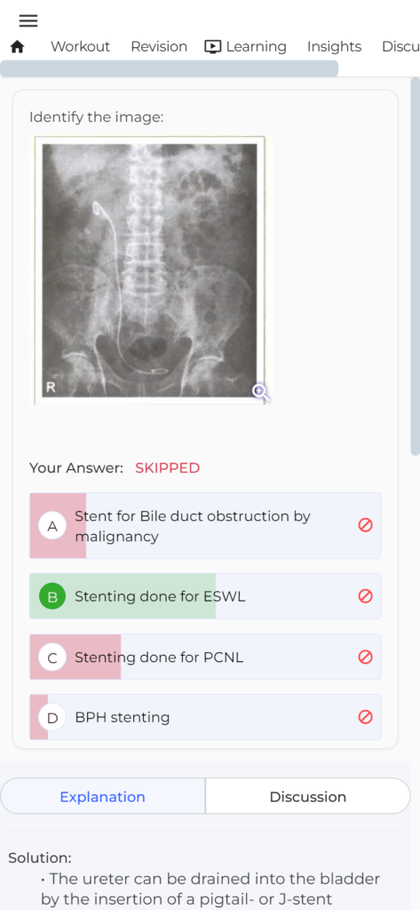
Task: Select option A radio circle
Action: pyautogui.click(x=52, y=526)
